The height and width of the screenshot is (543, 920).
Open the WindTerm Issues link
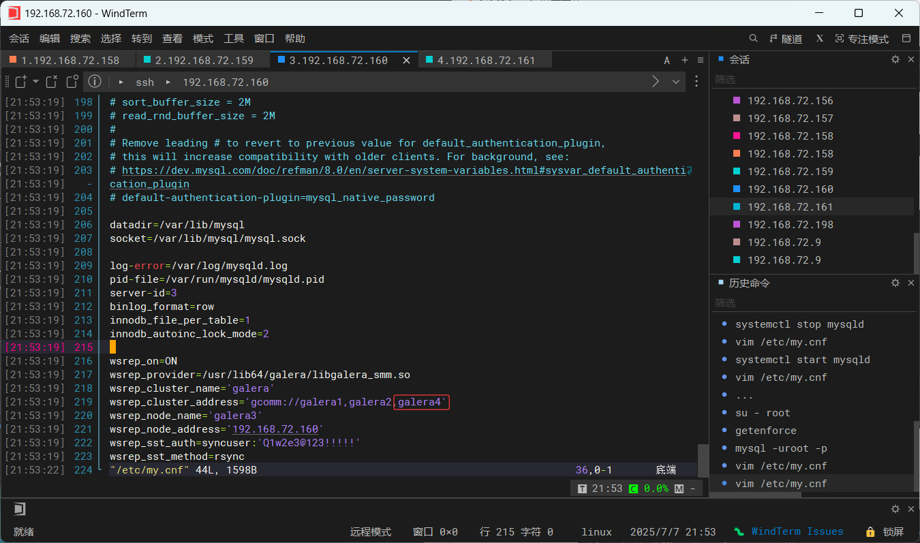tap(797, 531)
